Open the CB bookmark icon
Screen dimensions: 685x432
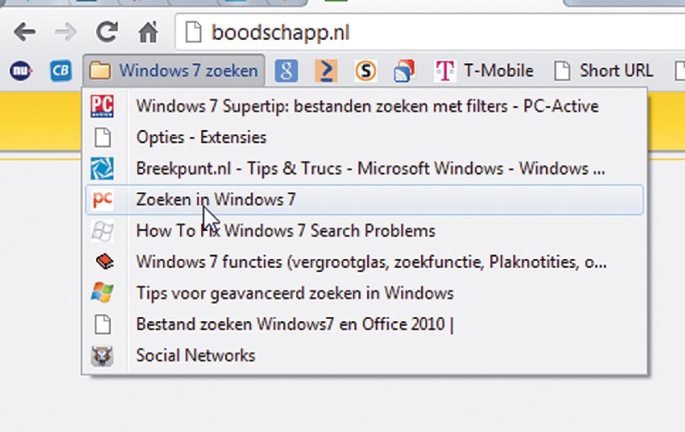click(61, 71)
